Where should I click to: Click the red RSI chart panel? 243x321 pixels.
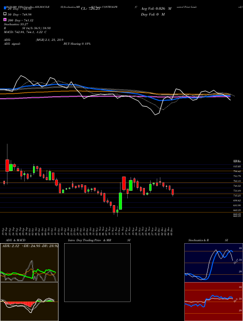pos(213,302)
